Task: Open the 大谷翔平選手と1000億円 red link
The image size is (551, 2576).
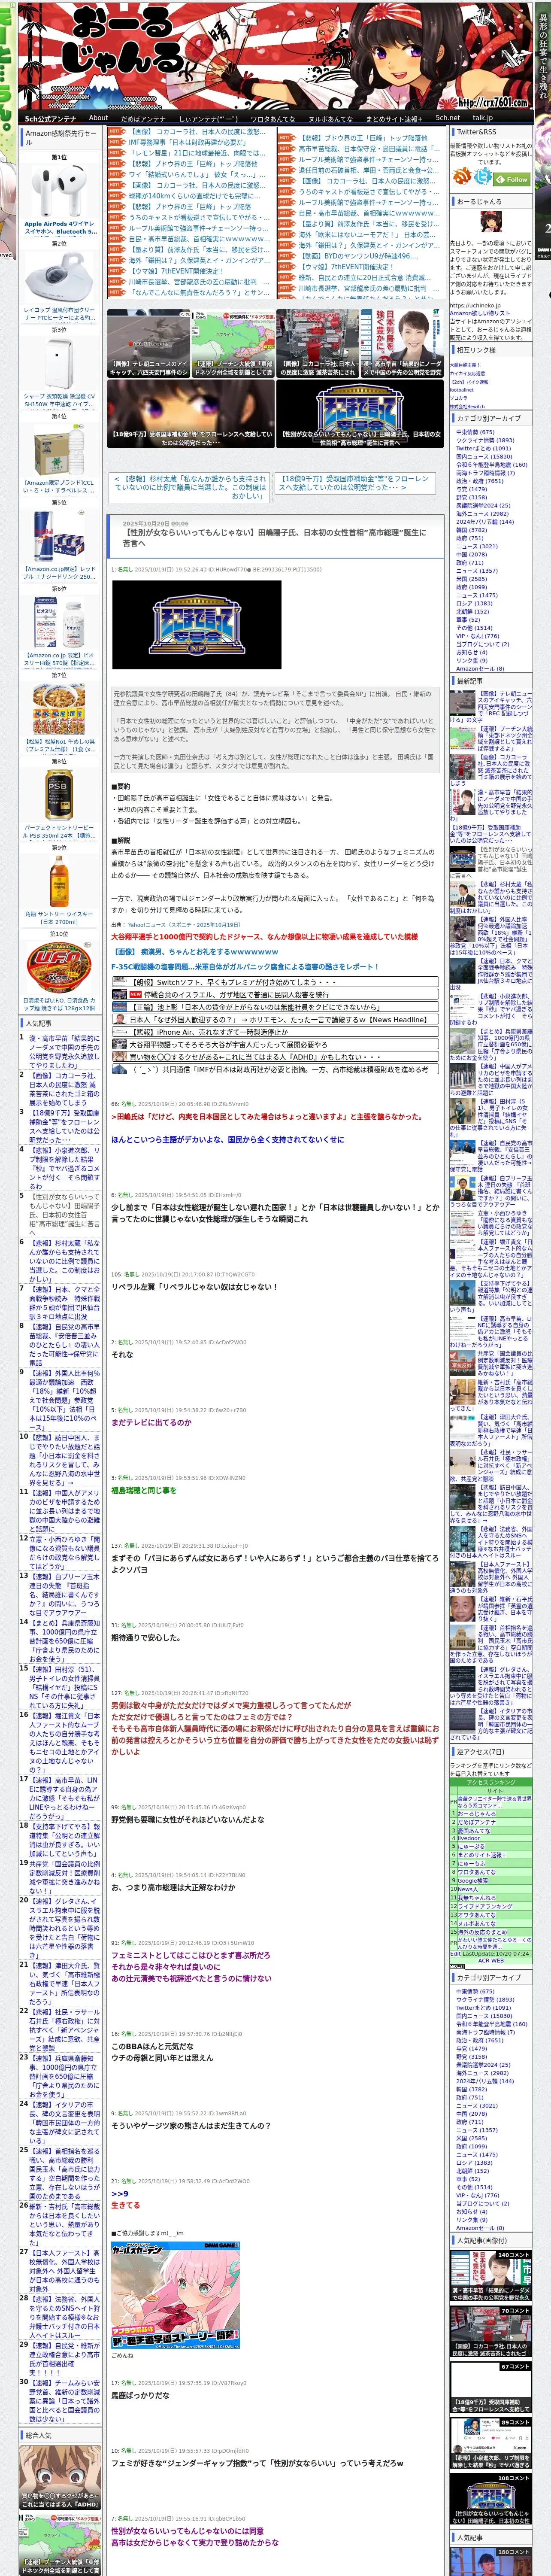Action: pyautogui.click(x=264, y=936)
